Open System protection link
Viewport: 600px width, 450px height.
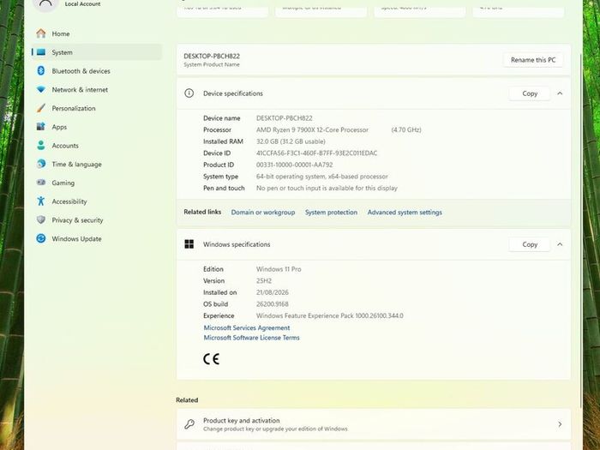[332, 213]
